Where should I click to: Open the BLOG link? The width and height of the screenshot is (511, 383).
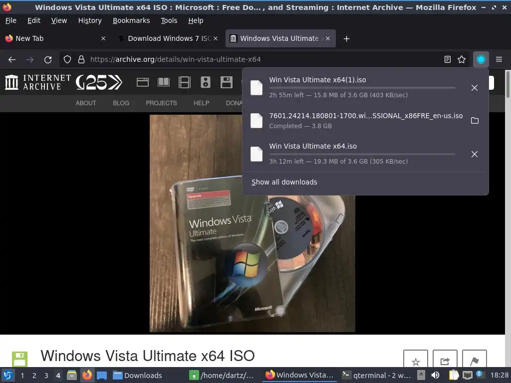tap(121, 103)
